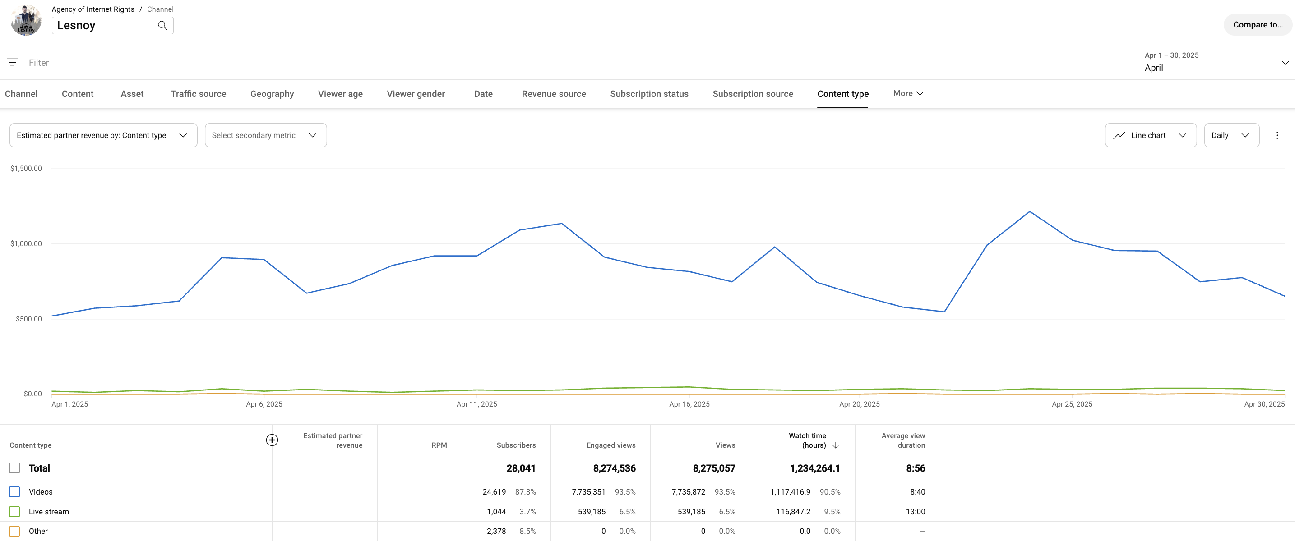Switch to the Traffic source tab
The image size is (1295, 550).
(198, 94)
